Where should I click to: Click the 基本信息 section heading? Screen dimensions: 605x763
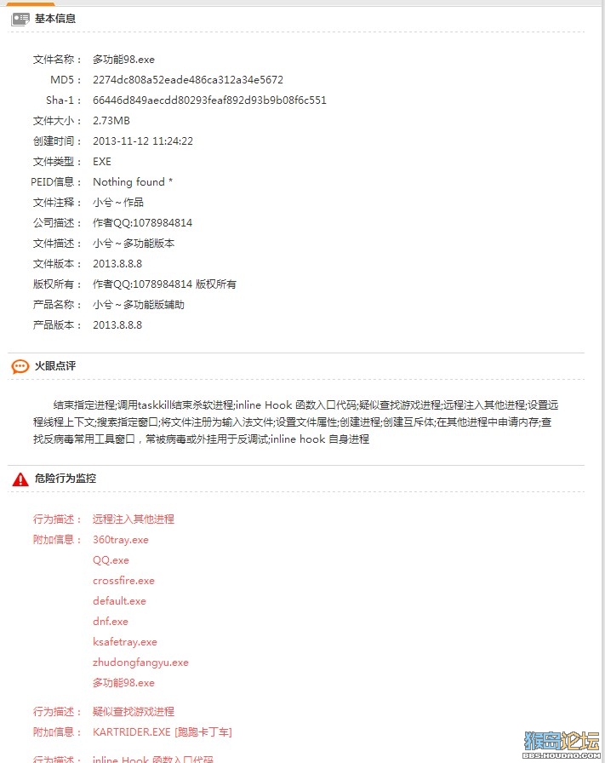(x=55, y=19)
